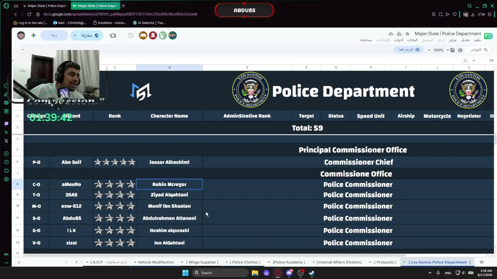Screen dimensions: 497x279
Task: Click the red collaborator avatar
Action: [153, 35]
